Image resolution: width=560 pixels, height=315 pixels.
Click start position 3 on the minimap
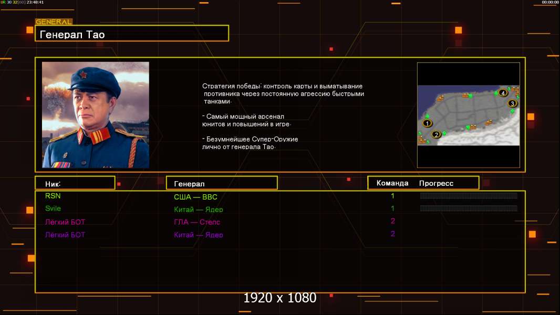point(512,103)
